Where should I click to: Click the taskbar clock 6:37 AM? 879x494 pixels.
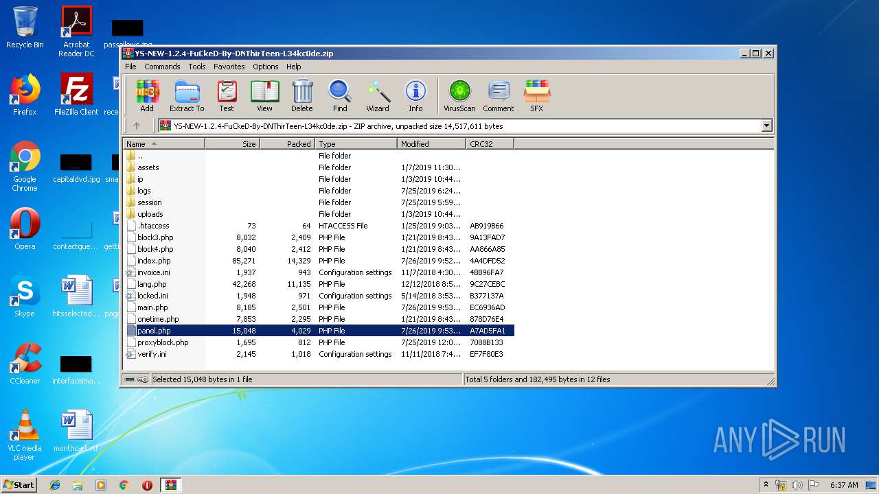coord(844,484)
